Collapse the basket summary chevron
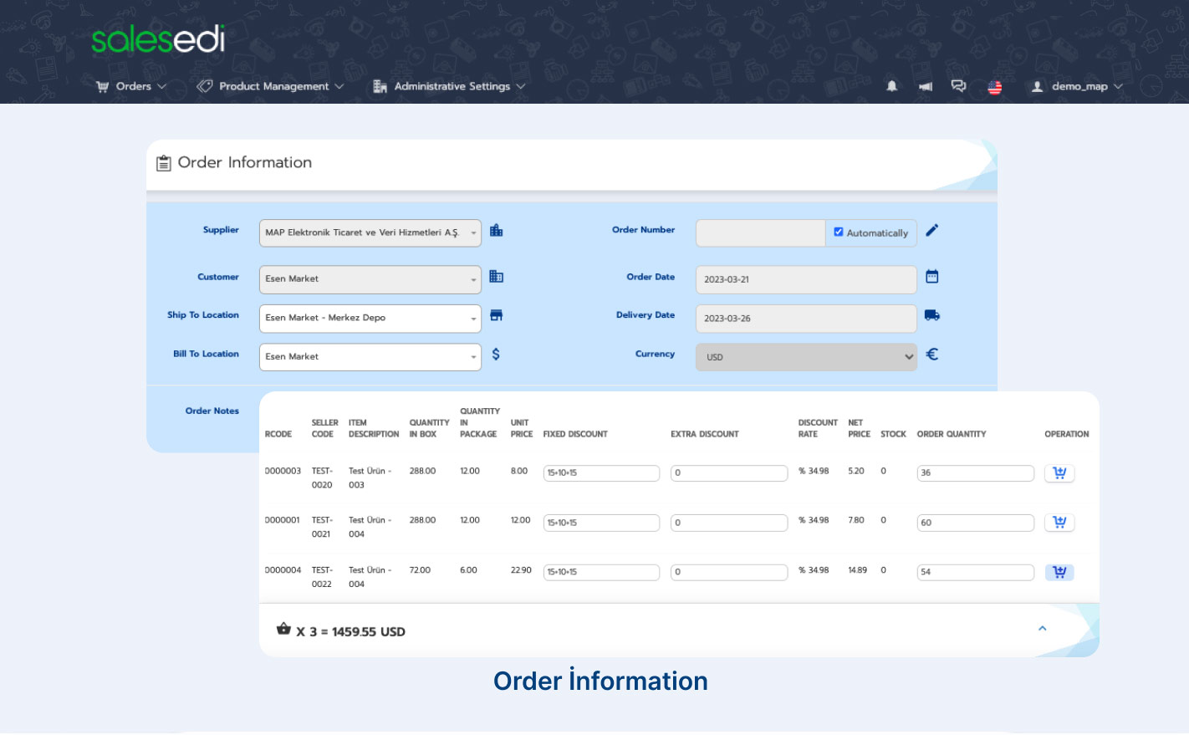The height and width of the screenshot is (735, 1189). tap(1043, 628)
